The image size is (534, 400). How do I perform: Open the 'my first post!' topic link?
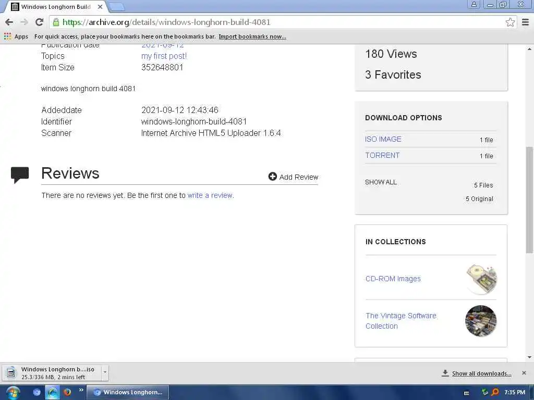(164, 56)
